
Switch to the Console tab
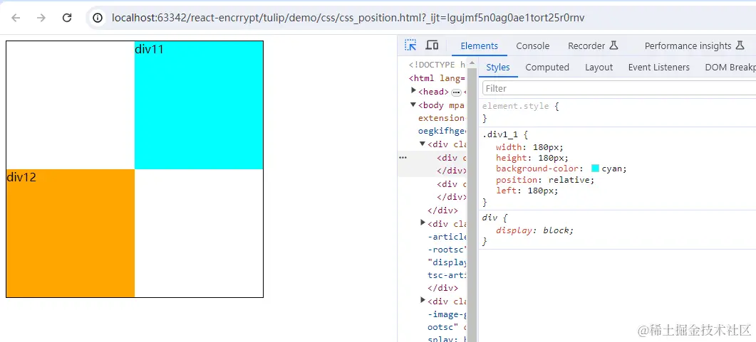point(533,46)
